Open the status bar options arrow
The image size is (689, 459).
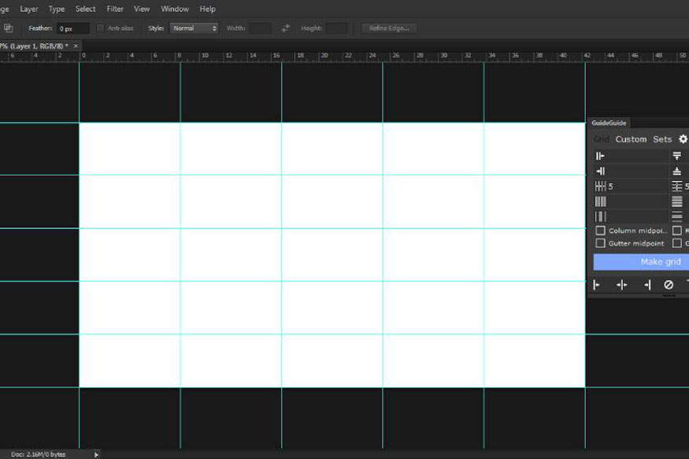click(x=95, y=454)
